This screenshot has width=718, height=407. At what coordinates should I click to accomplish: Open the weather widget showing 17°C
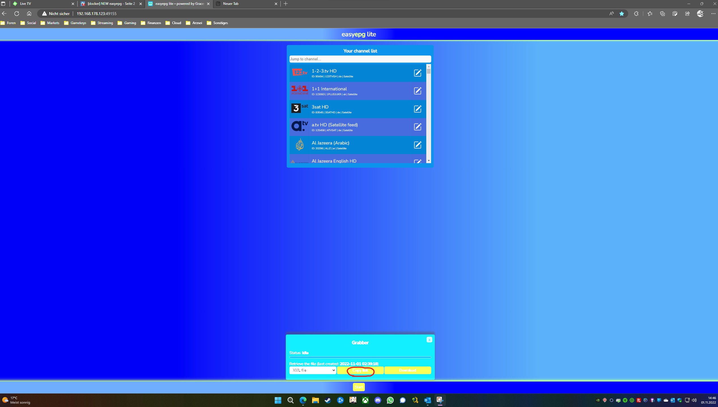point(16,400)
